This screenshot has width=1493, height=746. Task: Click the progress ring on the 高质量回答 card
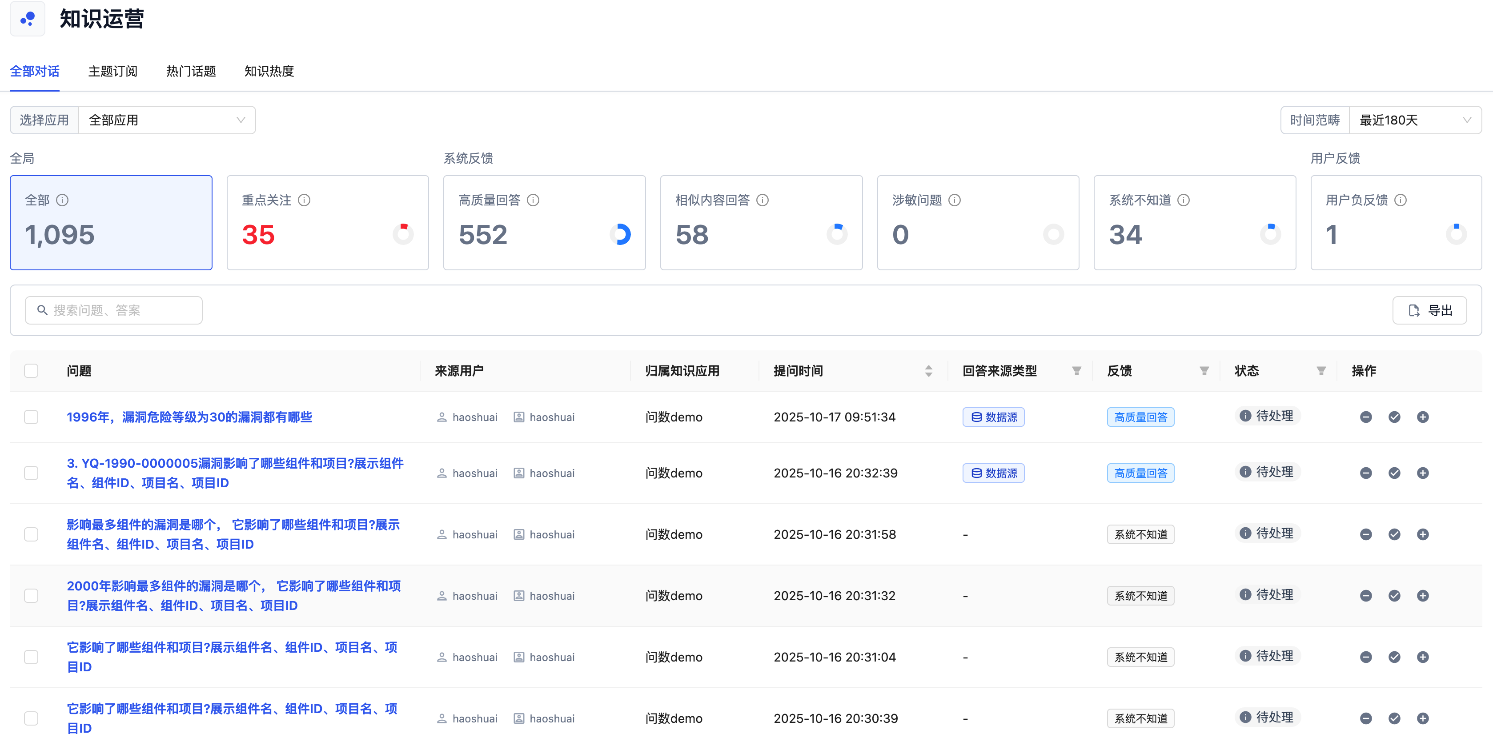[621, 234]
